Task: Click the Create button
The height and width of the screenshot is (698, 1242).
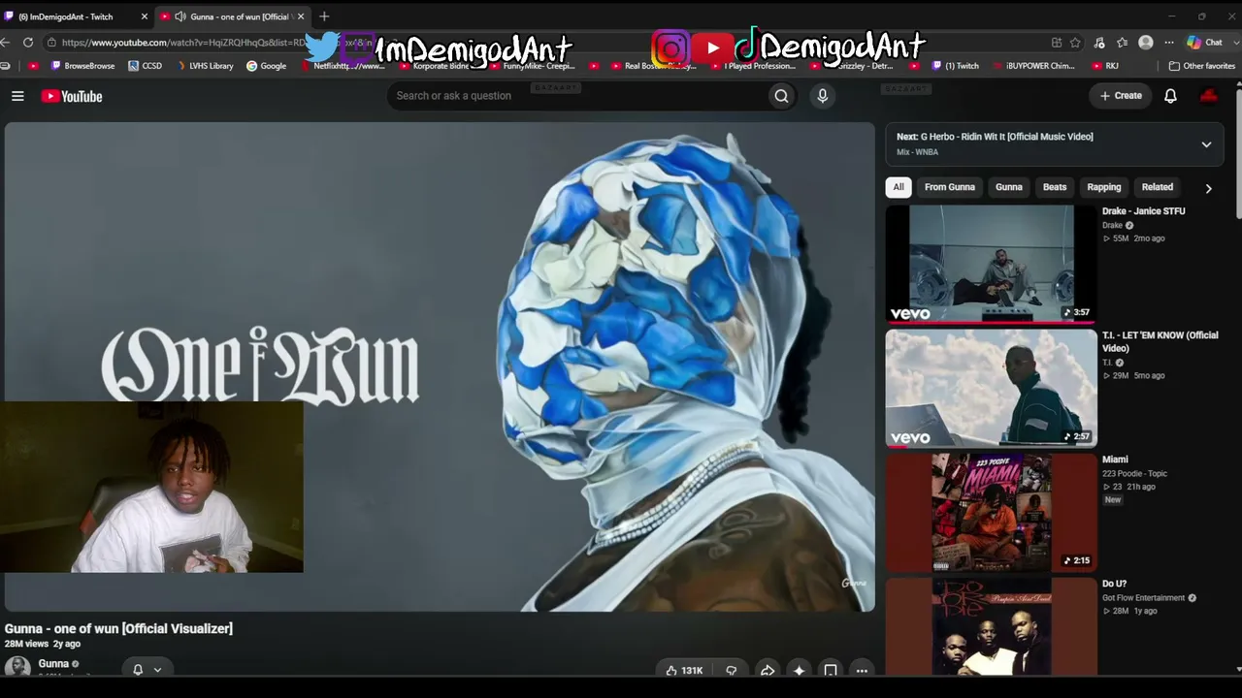Action: coord(1121,96)
